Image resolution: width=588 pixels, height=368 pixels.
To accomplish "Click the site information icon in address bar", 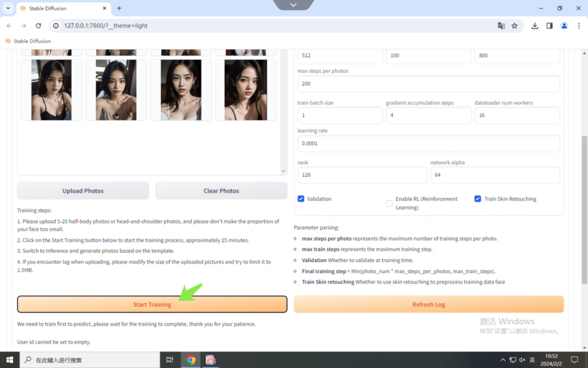I will tap(56, 26).
